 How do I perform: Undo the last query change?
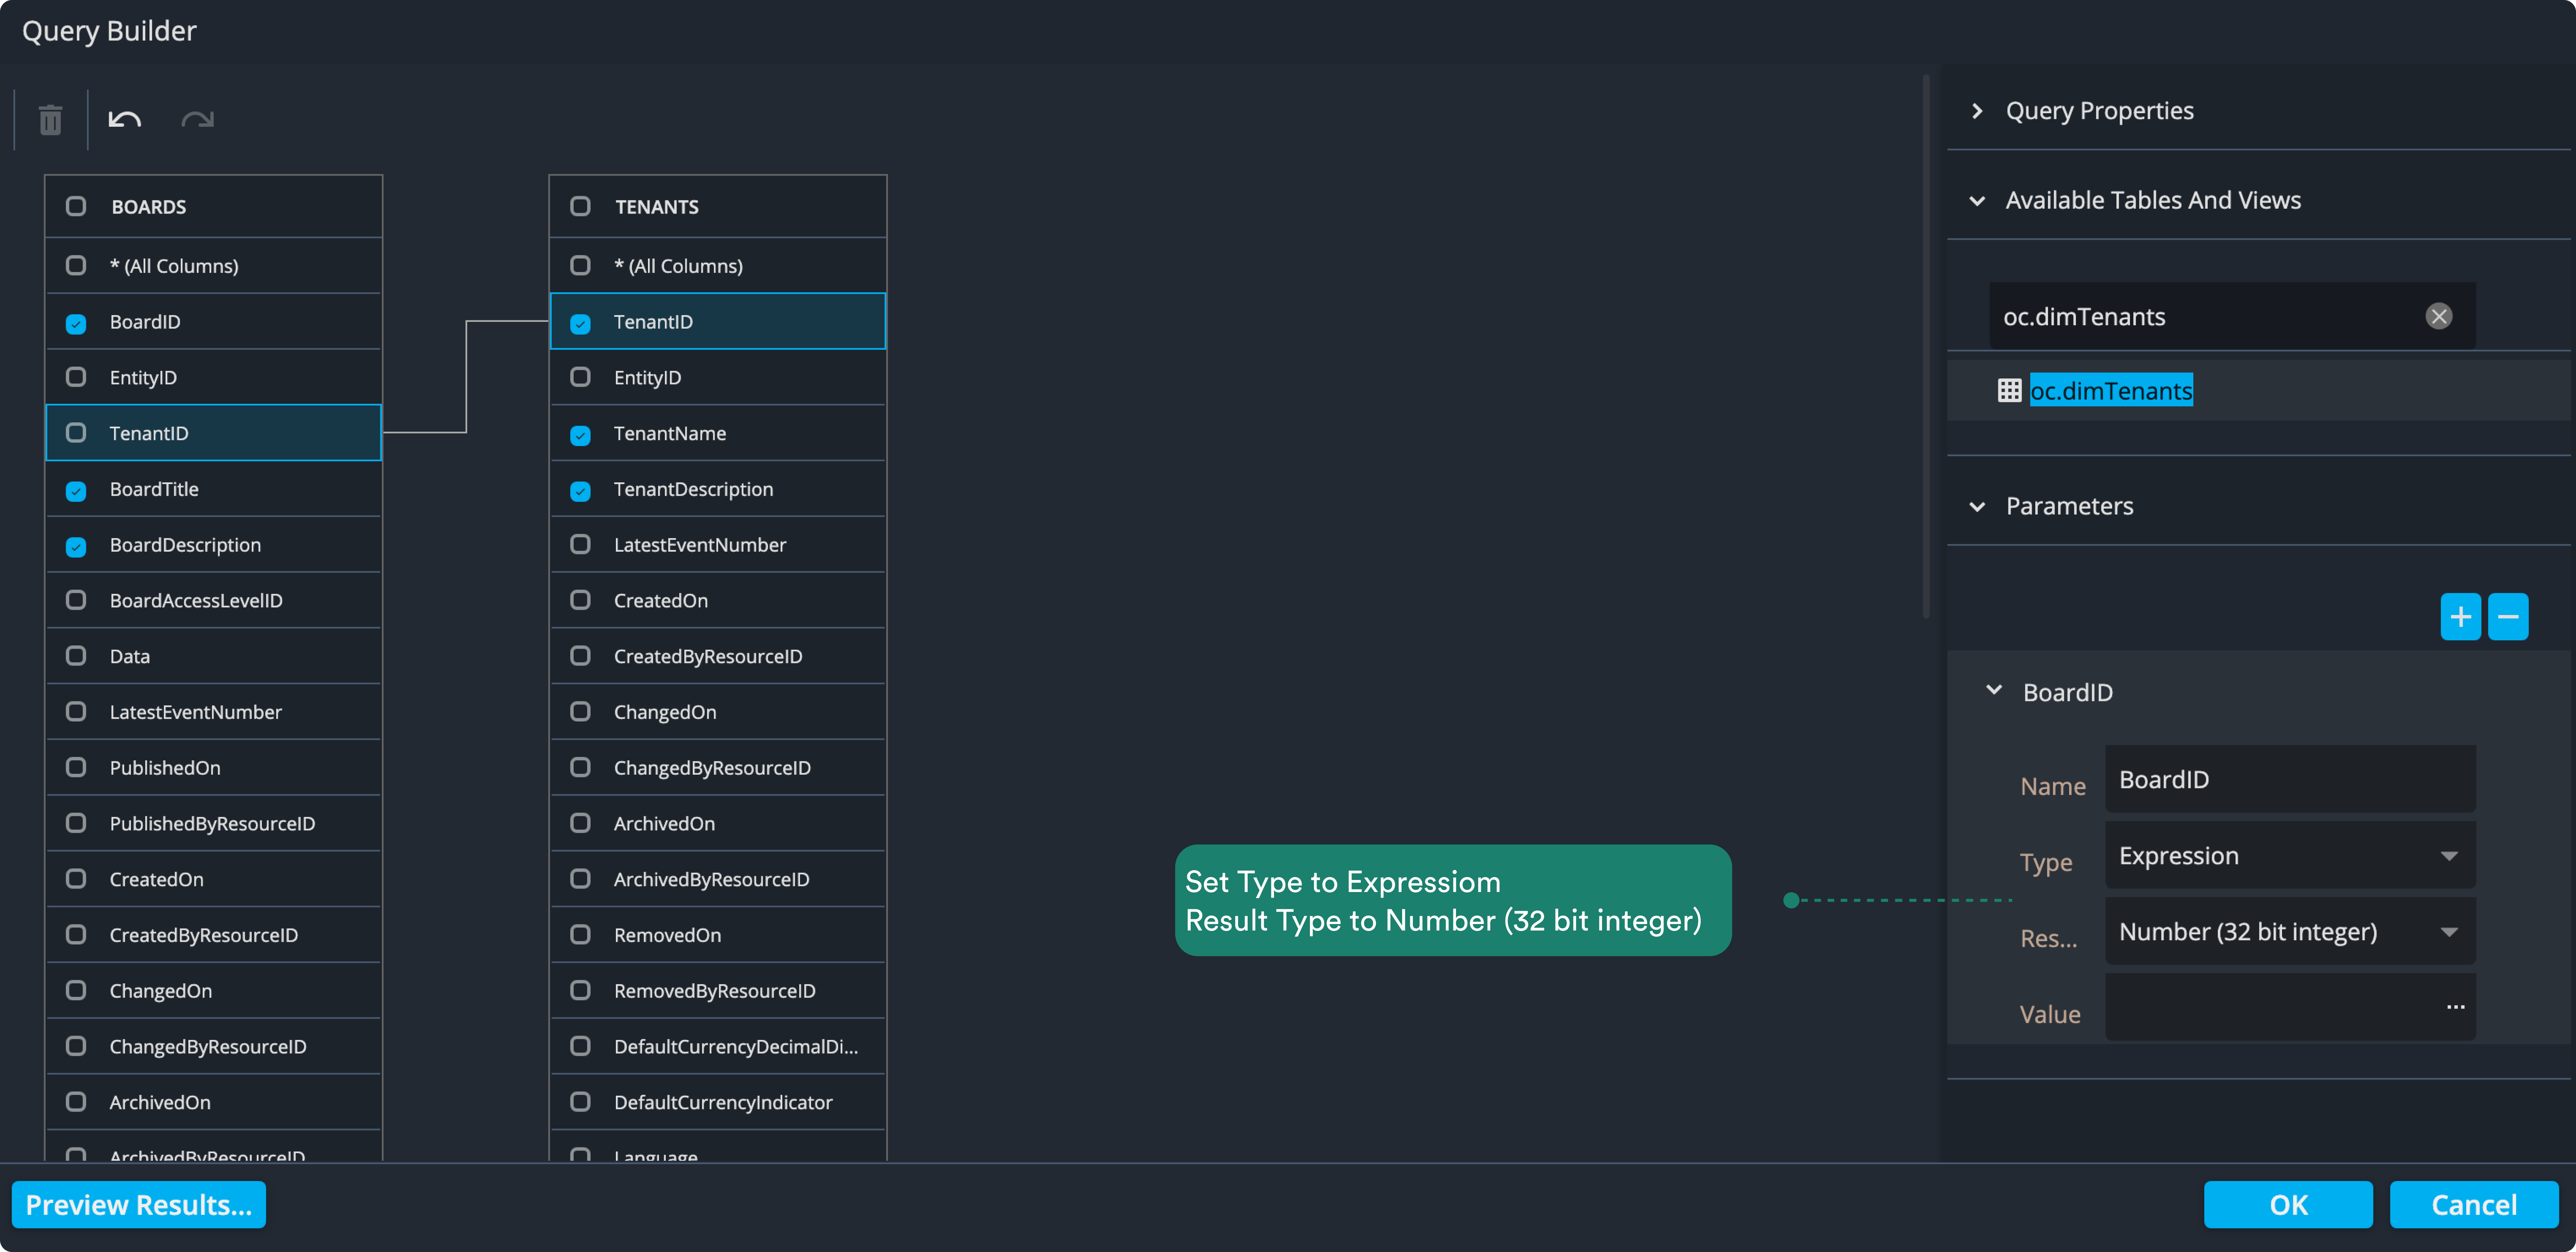125,120
